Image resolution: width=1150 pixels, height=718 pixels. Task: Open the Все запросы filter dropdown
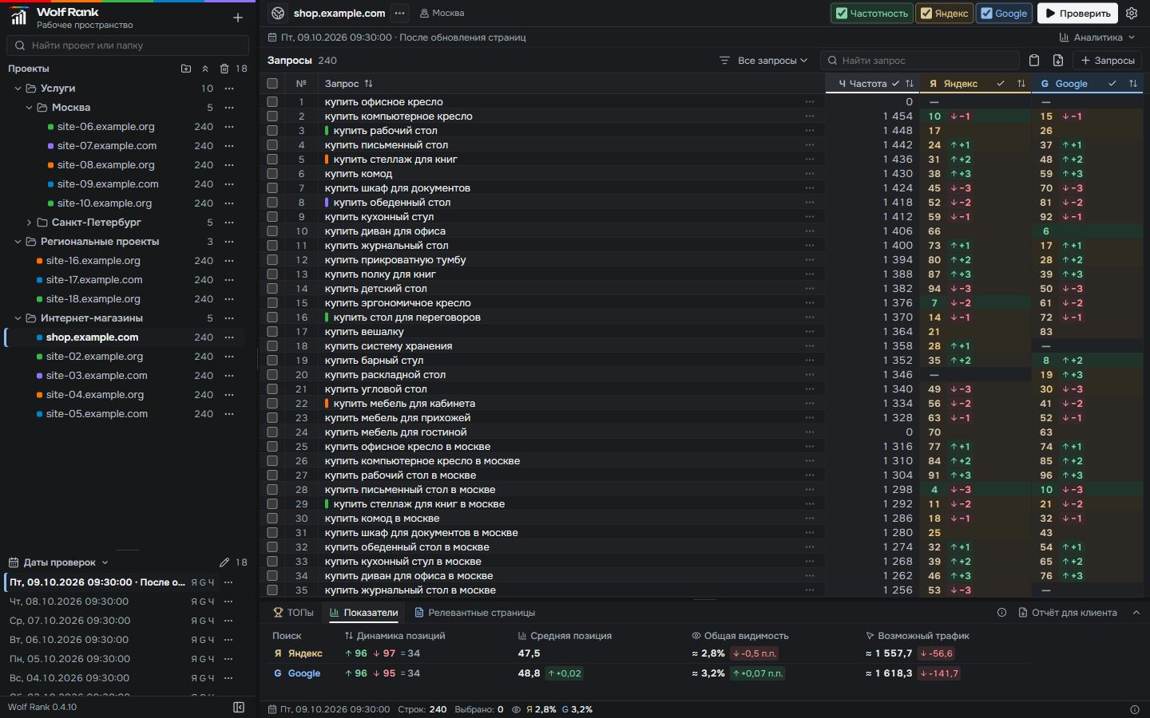pos(763,61)
